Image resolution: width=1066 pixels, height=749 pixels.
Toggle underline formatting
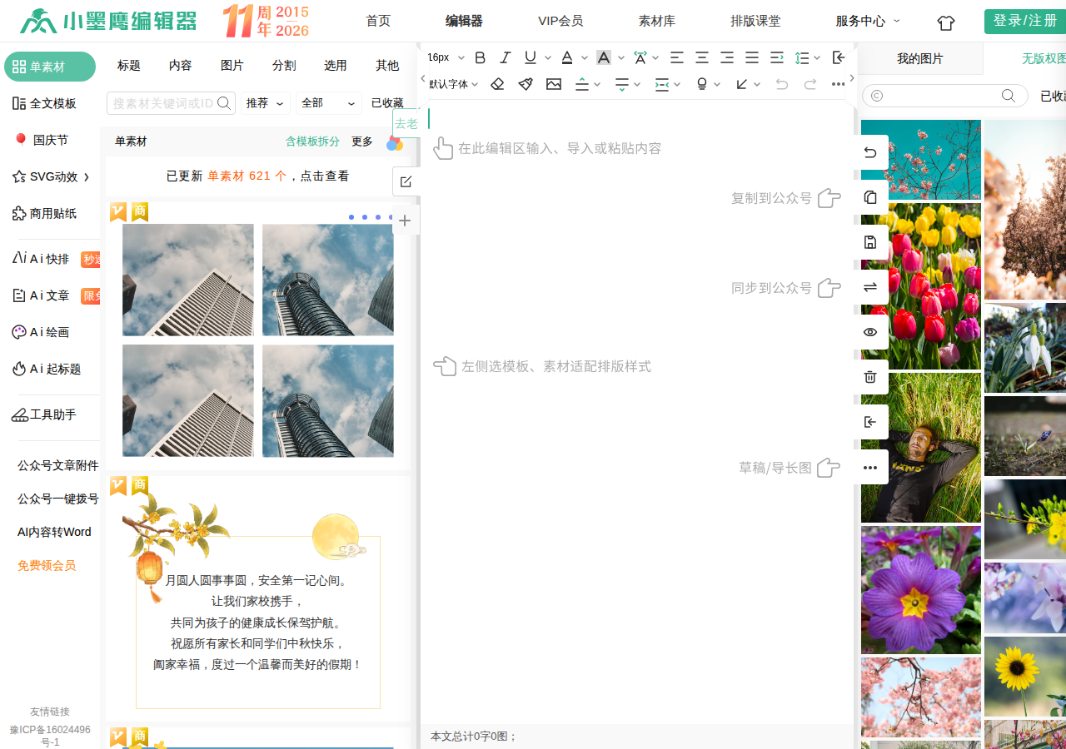point(531,57)
